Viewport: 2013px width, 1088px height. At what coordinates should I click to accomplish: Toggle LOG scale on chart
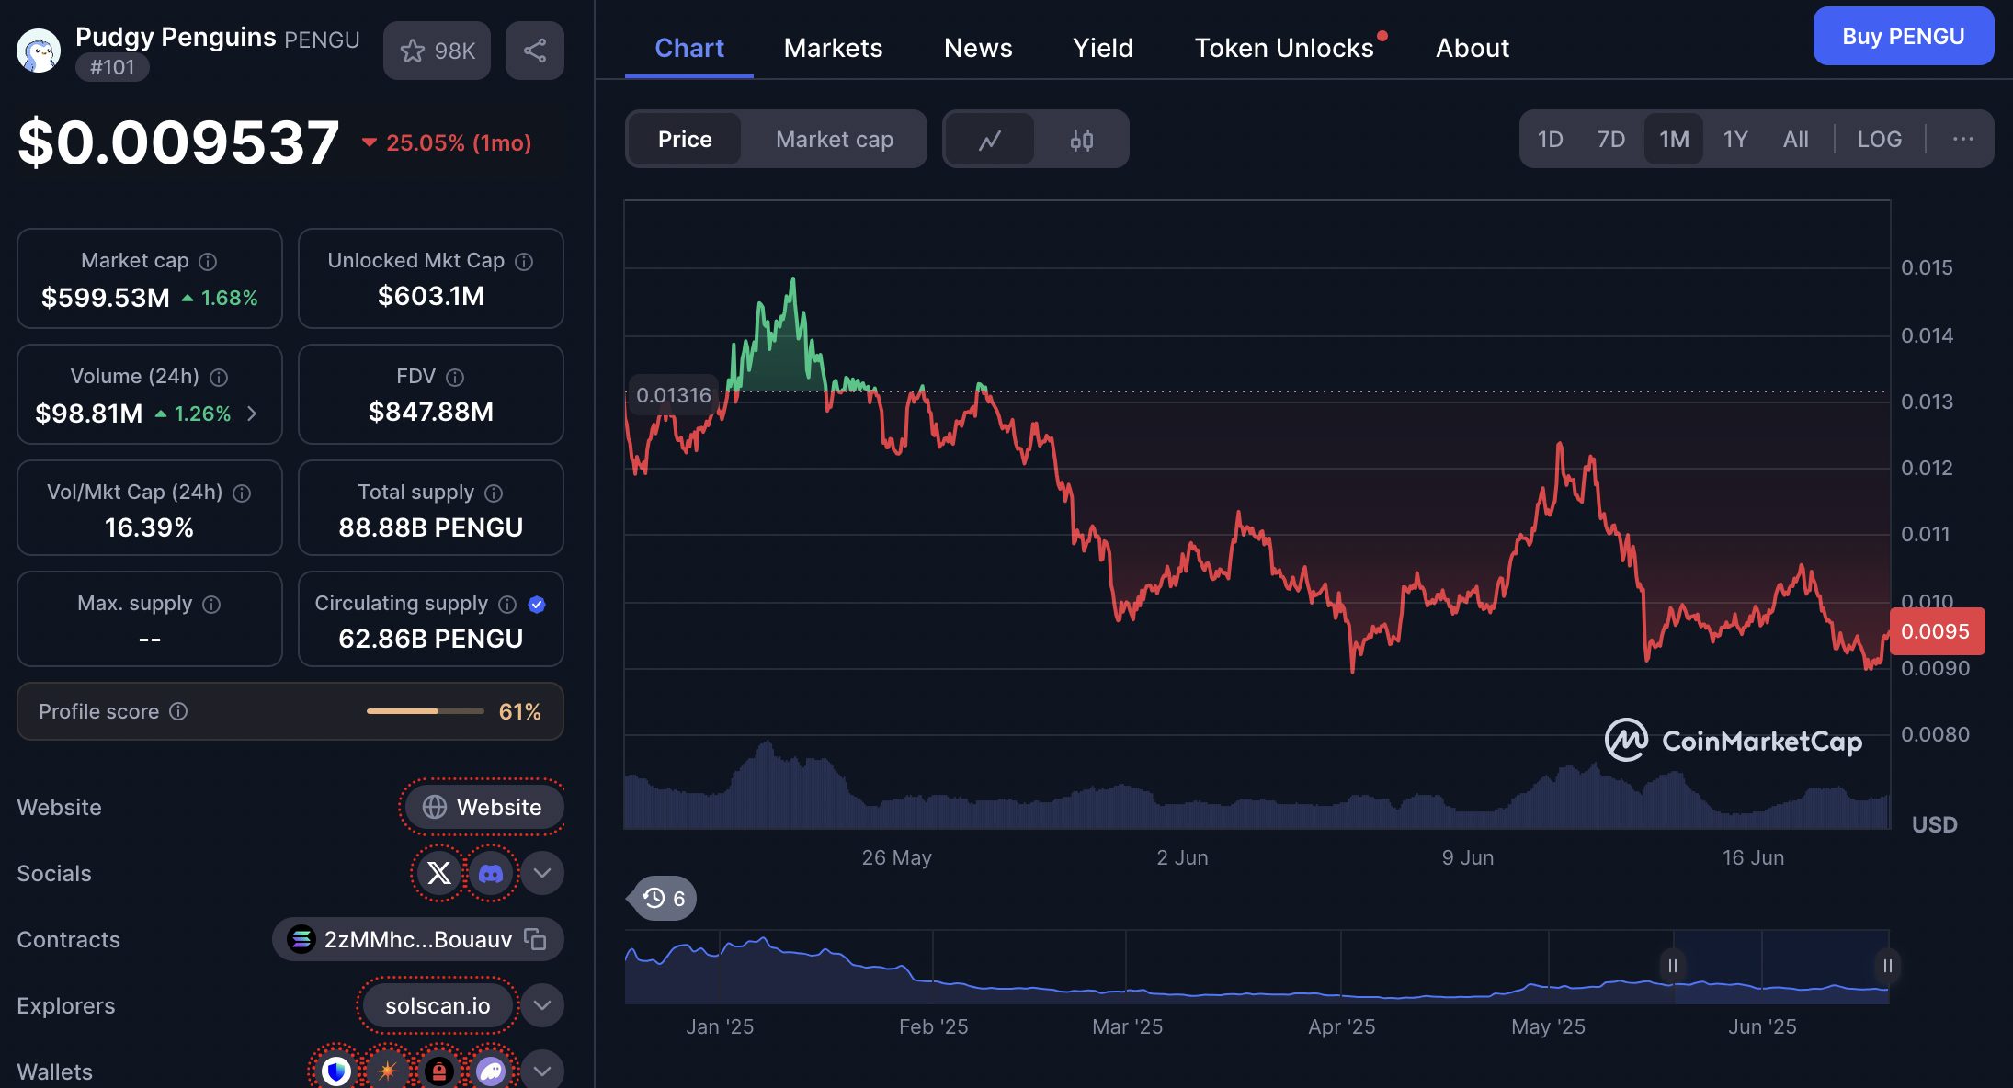pos(1879,140)
